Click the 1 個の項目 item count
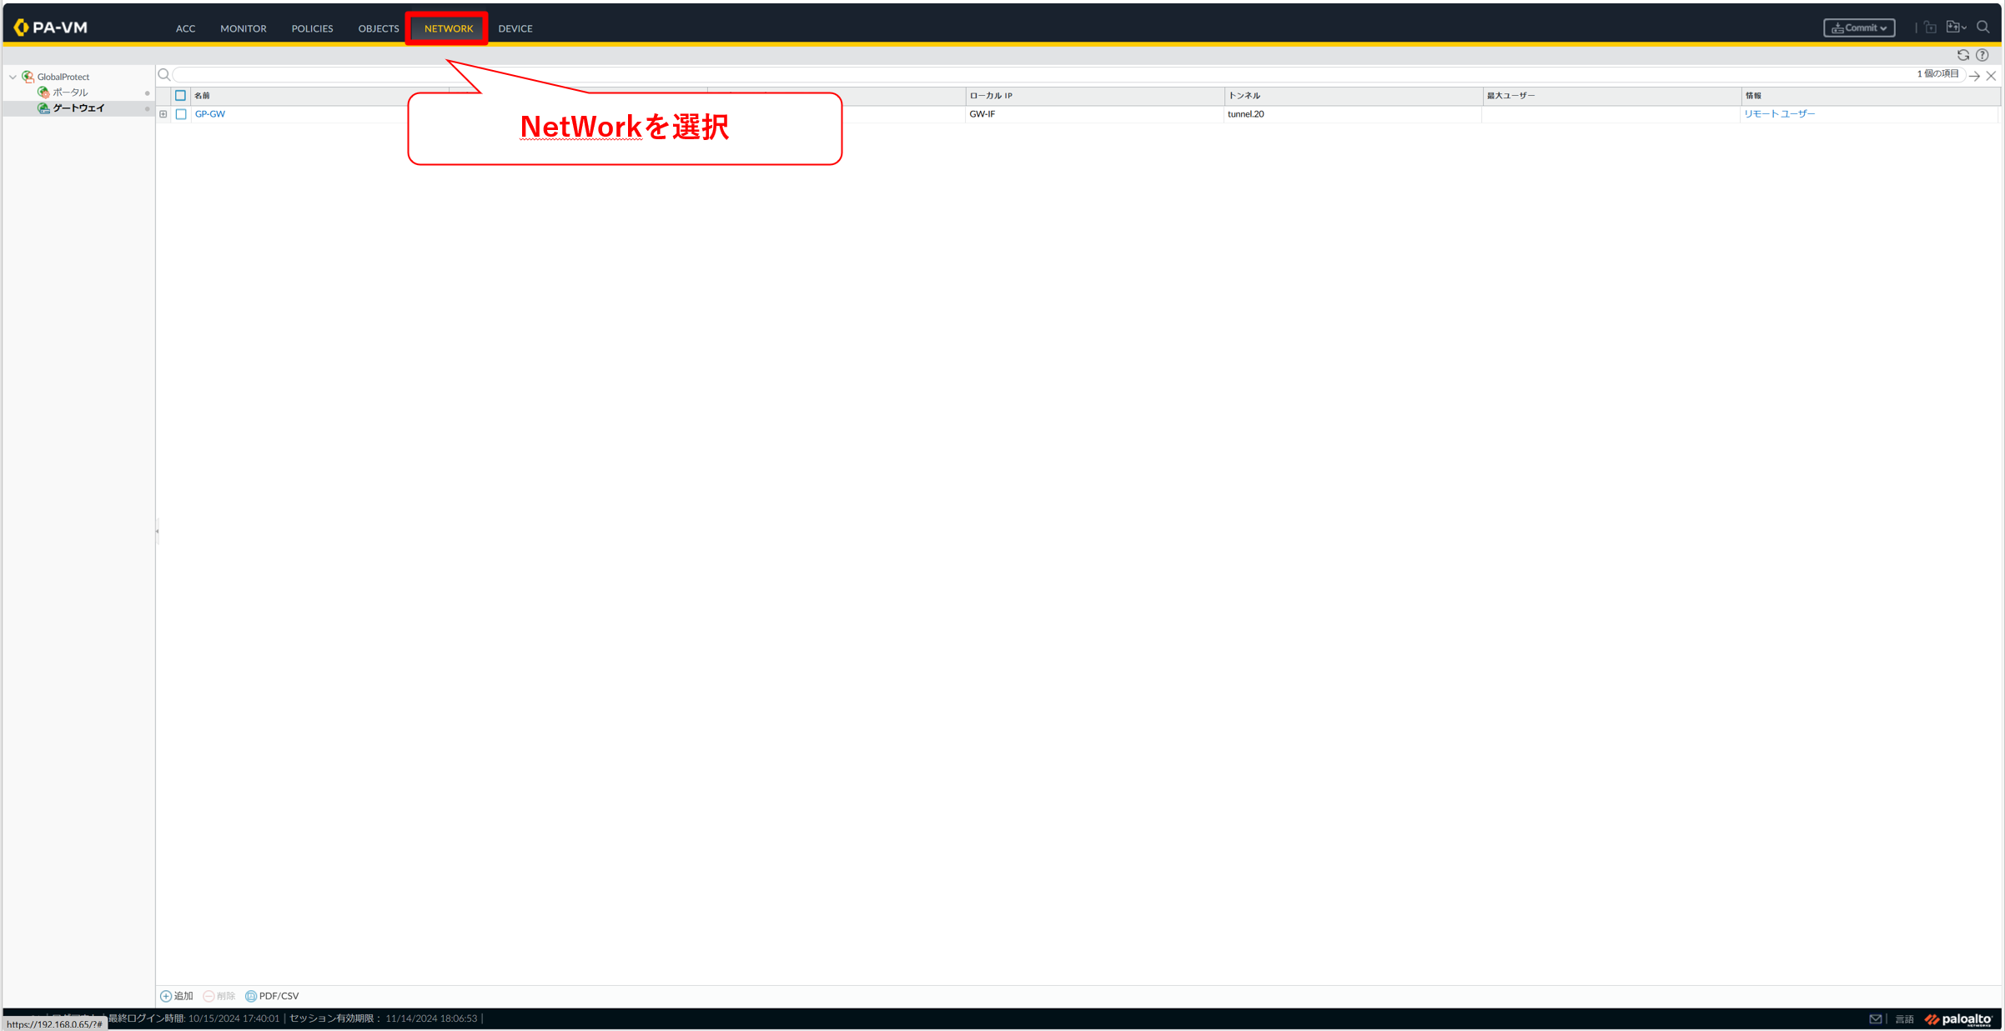 pyautogui.click(x=1937, y=74)
